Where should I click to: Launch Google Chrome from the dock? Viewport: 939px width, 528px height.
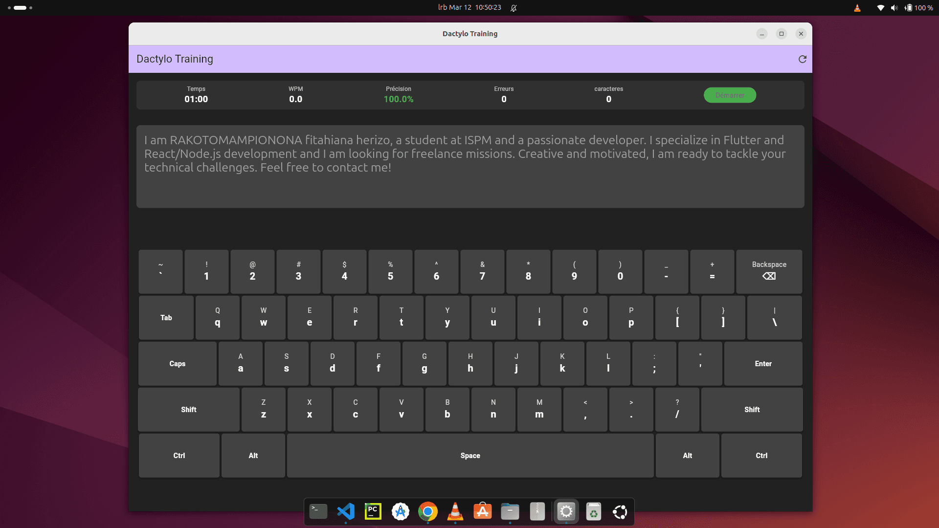point(428,512)
